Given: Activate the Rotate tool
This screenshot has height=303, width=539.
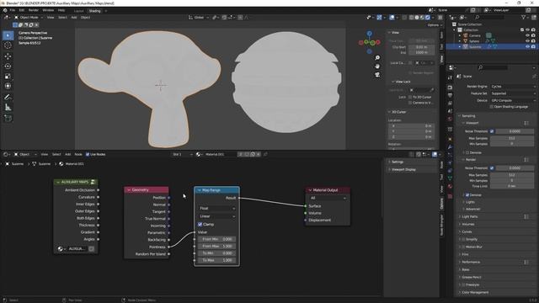Looking at the screenshot, I should point(8,66).
